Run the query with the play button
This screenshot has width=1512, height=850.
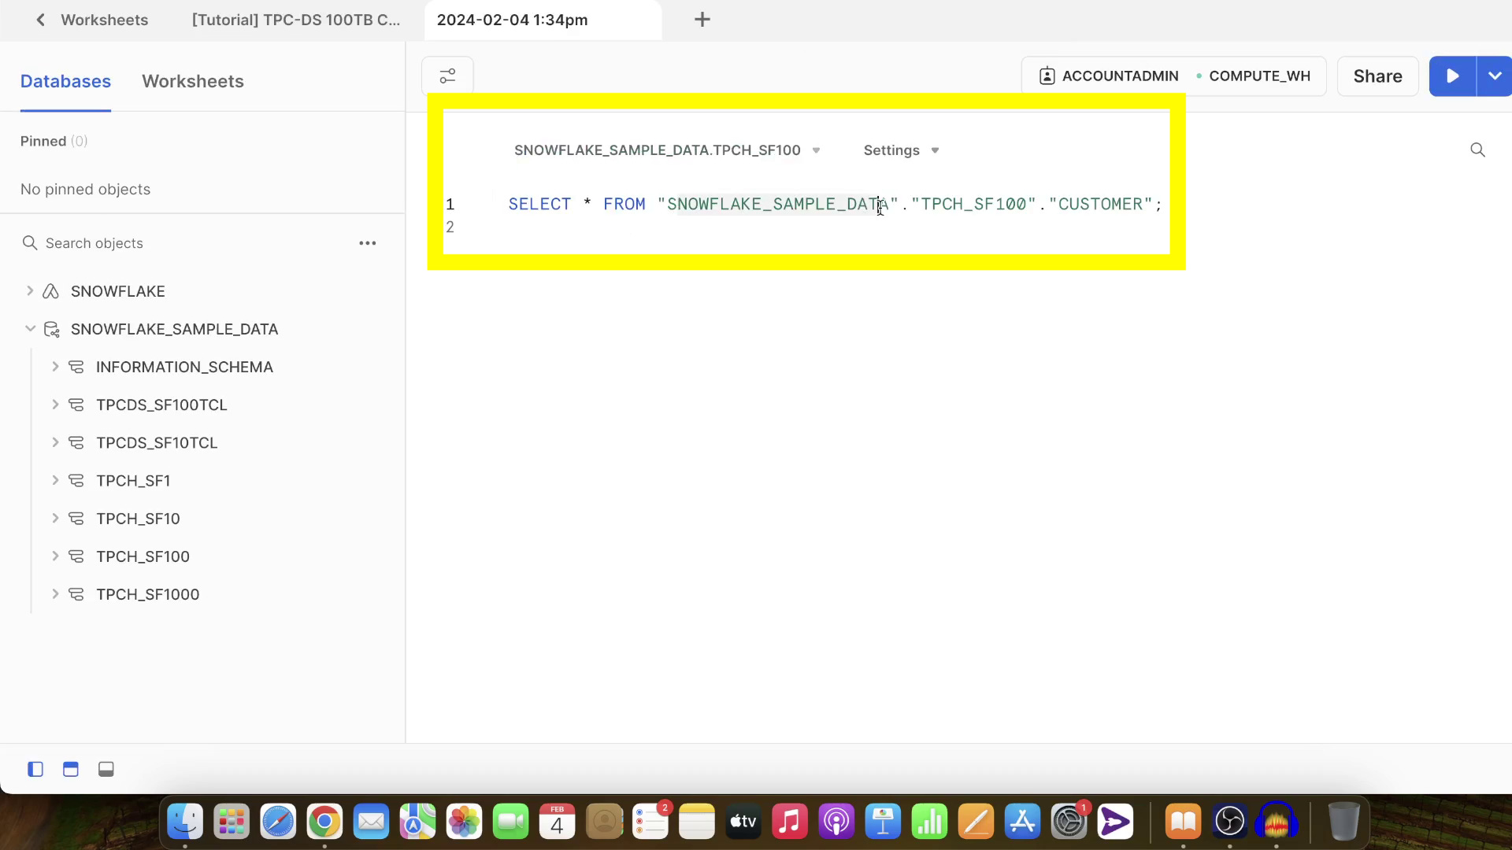(x=1452, y=76)
